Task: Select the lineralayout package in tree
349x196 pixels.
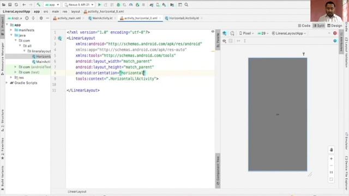Action: coord(39,51)
